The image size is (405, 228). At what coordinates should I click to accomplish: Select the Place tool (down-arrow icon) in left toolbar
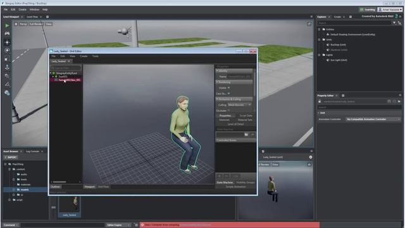7,67
